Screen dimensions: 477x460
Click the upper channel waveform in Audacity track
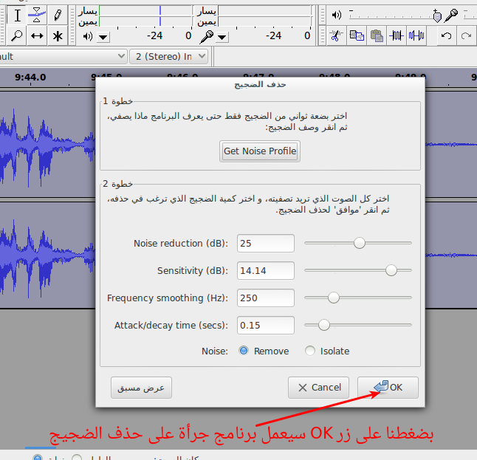[x=47, y=144]
